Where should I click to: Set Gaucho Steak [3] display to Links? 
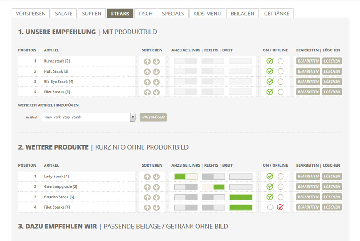pyautogui.click(x=186, y=197)
